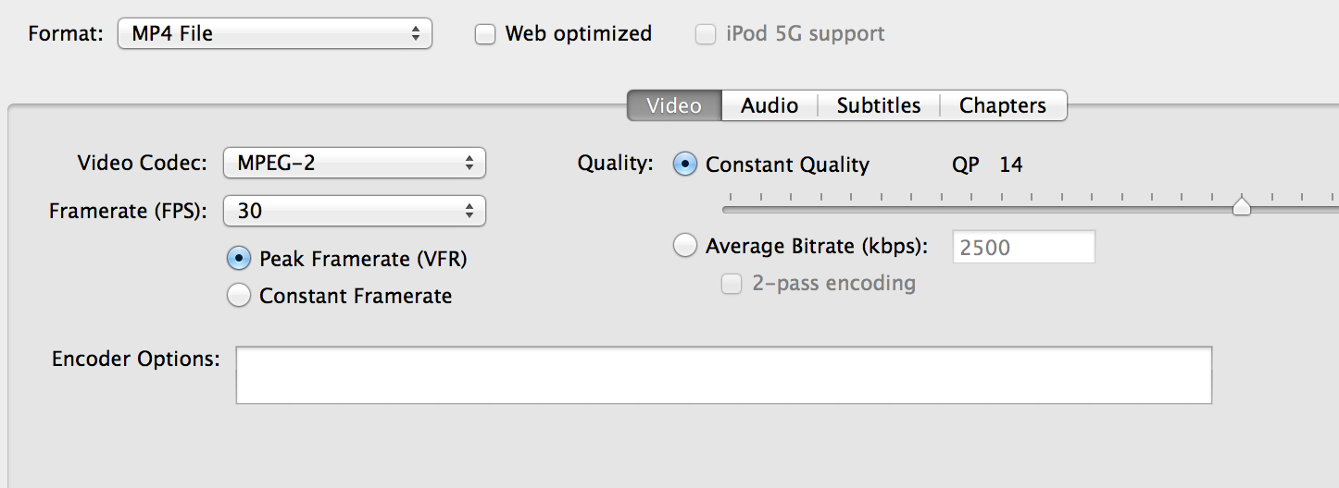Toggle the iPod 5G support checkbox

point(706,34)
